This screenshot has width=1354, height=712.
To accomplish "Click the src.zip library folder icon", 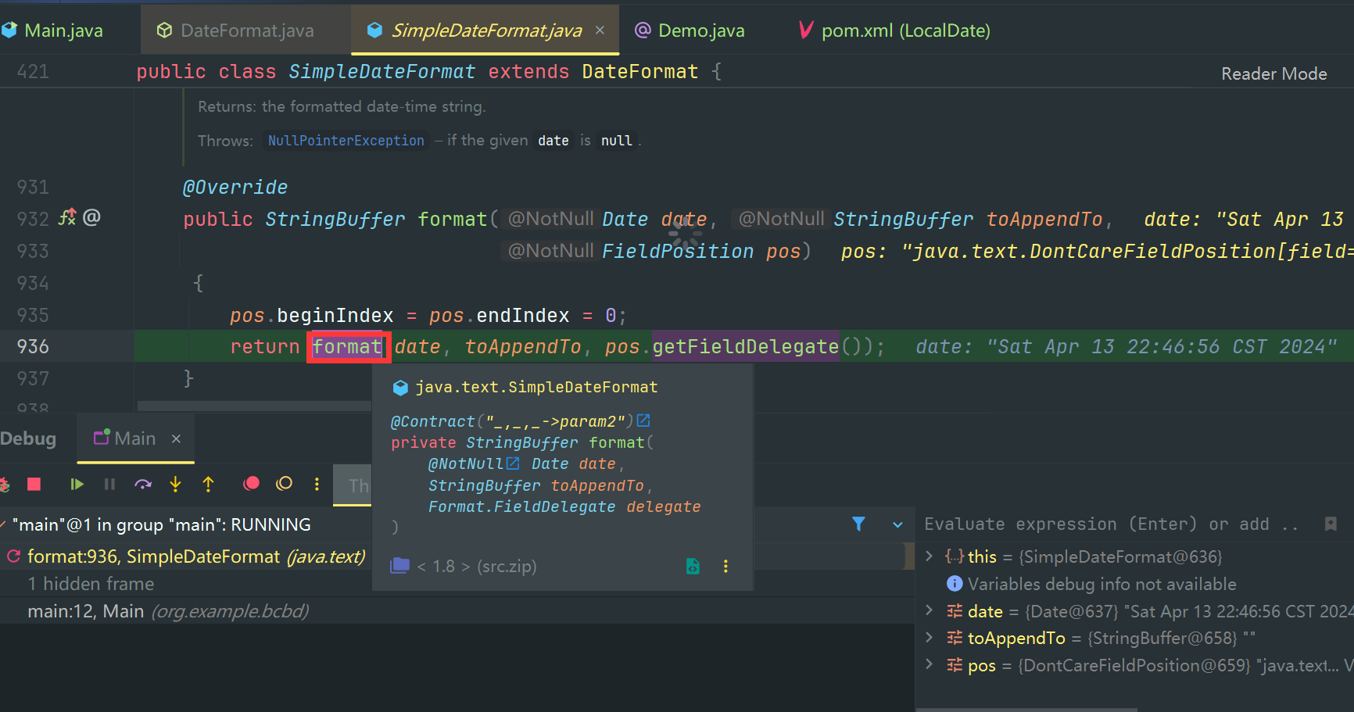I will (x=399, y=565).
